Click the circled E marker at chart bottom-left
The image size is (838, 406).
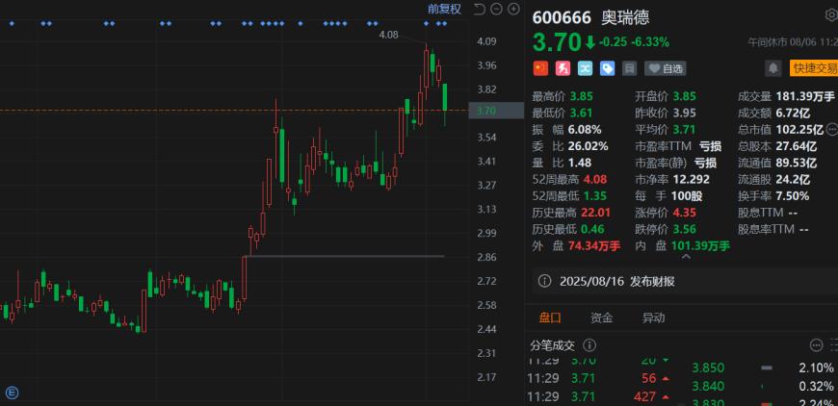pyautogui.click(x=13, y=392)
